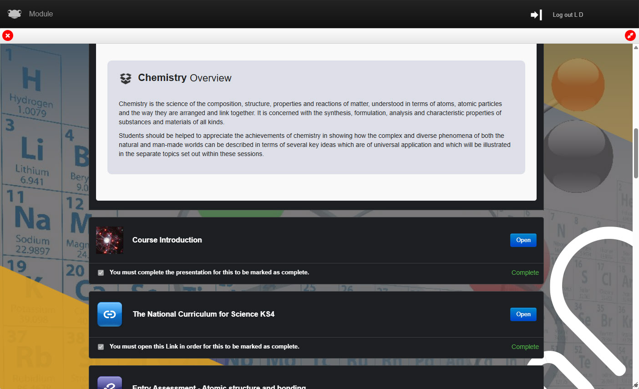Close the module with the red X icon
This screenshot has width=639, height=389.
(x=8, y=35)
